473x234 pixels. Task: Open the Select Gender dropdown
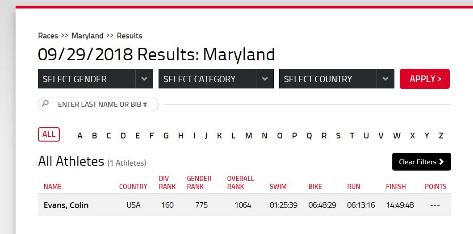(x=95, y=79)
